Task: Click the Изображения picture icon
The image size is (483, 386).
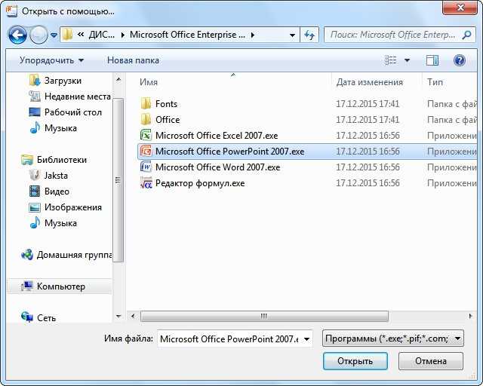Action: 35,207
